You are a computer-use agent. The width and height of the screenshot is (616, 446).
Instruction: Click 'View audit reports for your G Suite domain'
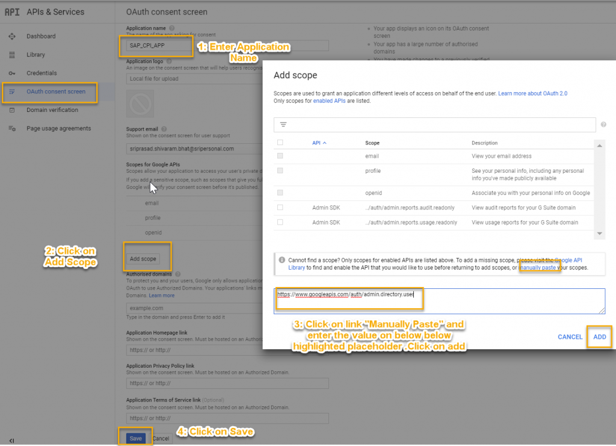[523, 208]
